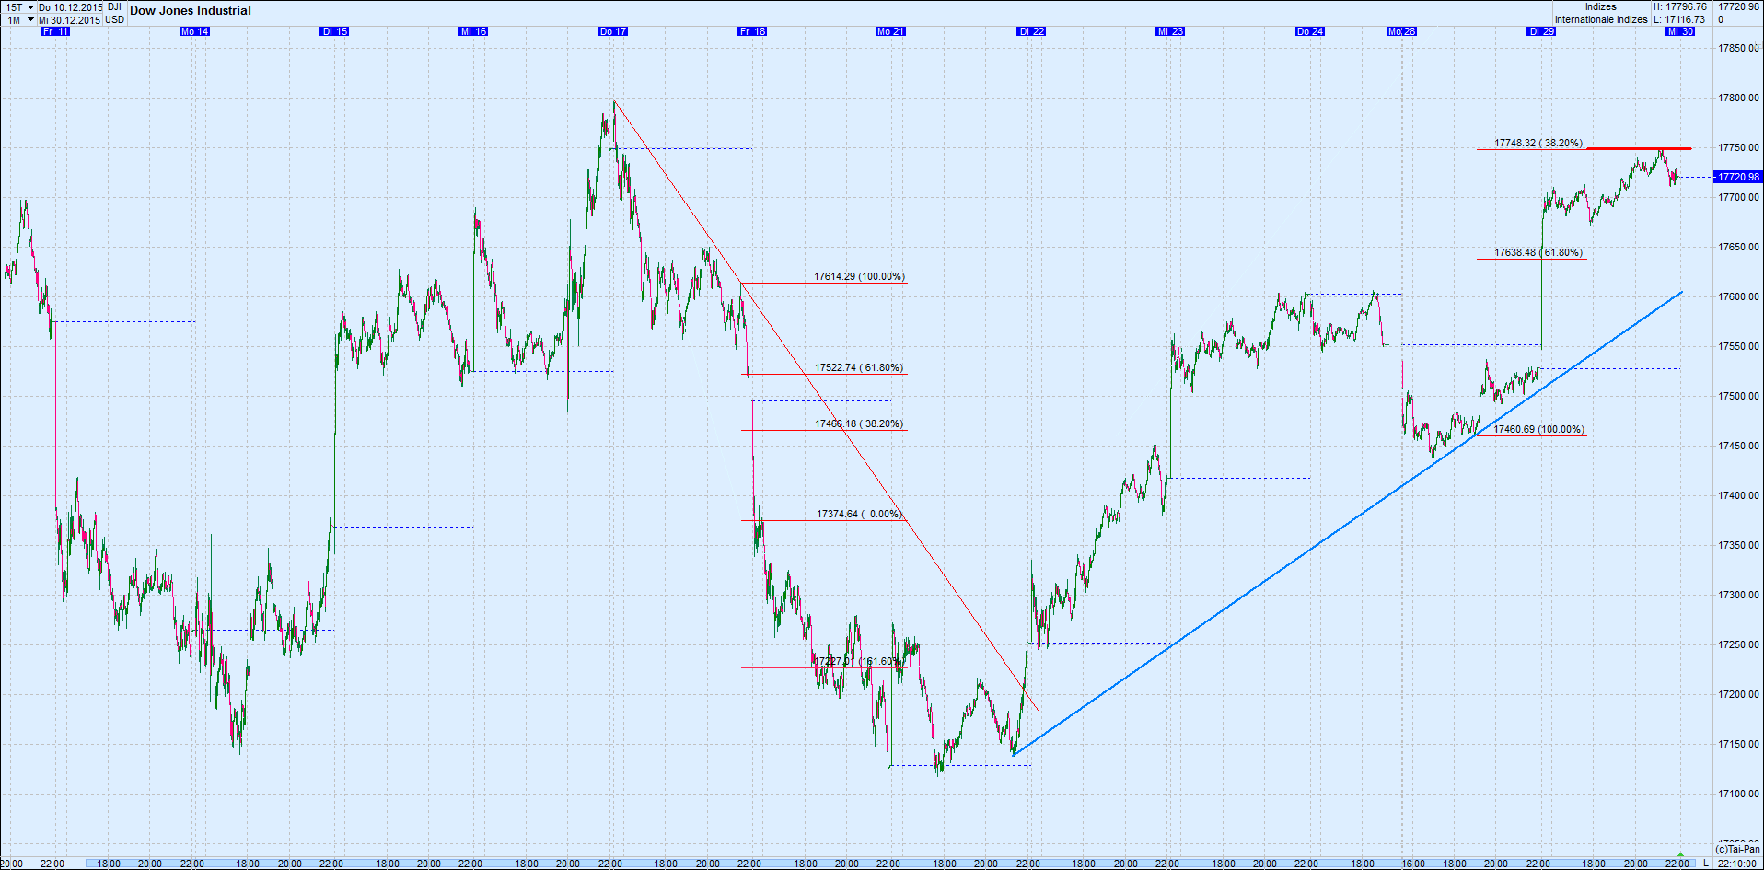Click the Dow Jones Industrial chart title
1764x870 pixels.
coord(189,10)
